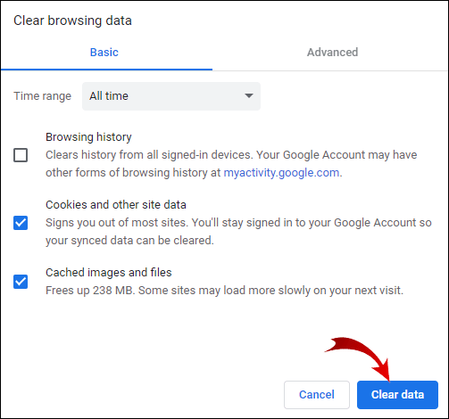The height and width of the screenshot is (419, 449).
Task: Click the Cached images and files heading
Action: (109, 273)
